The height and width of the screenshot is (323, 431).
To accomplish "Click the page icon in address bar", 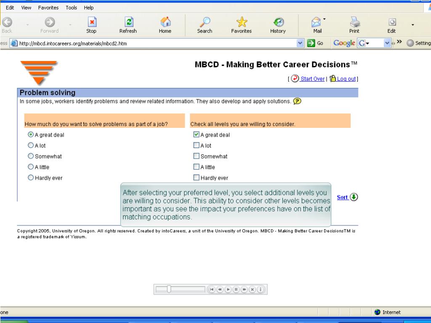I will (14, 43).
